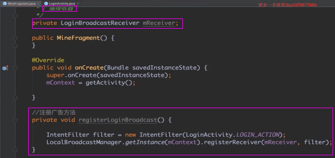The width and height of the screenshot is (335, 158).
Task: Click the underlined mReceiver field declaration
Action: pyautogui.click(x=159, y=23)
